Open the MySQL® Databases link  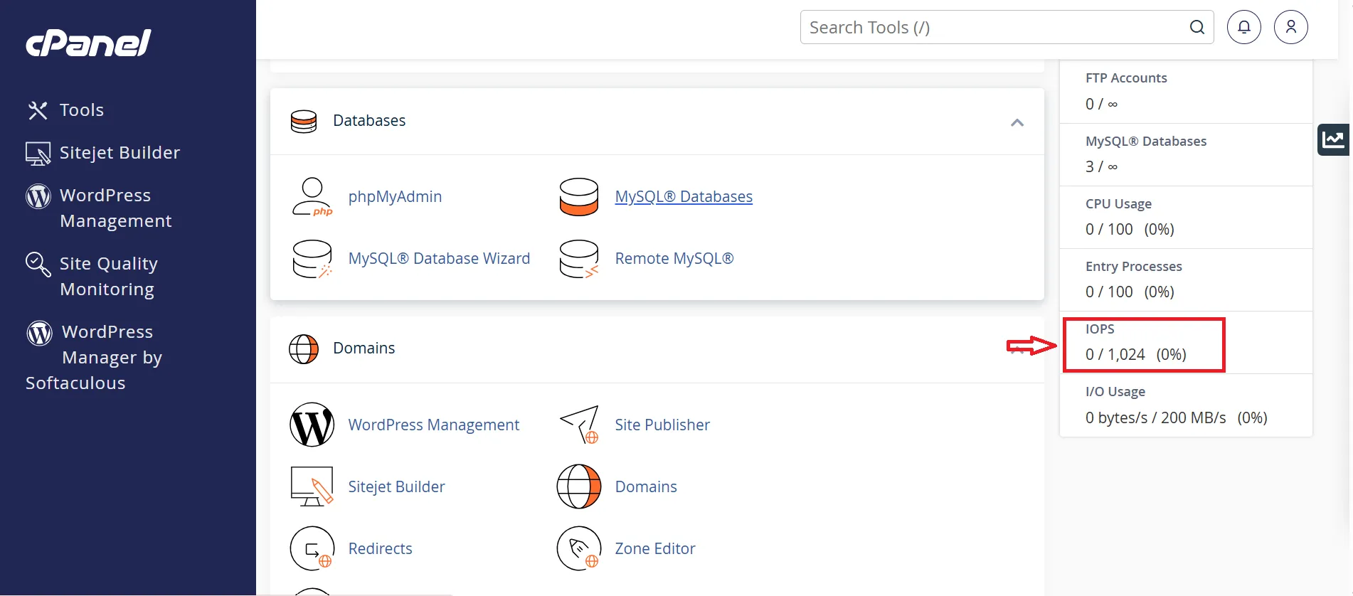tap(683, 197)
